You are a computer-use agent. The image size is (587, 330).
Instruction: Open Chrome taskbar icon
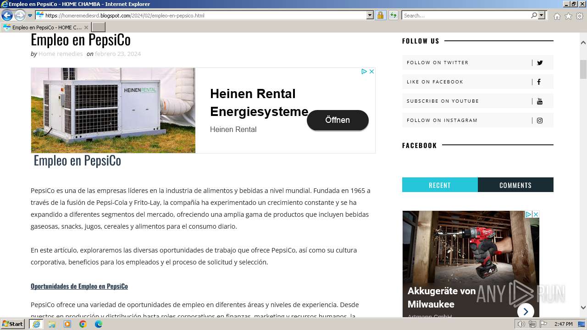click(x=83, y=324)
